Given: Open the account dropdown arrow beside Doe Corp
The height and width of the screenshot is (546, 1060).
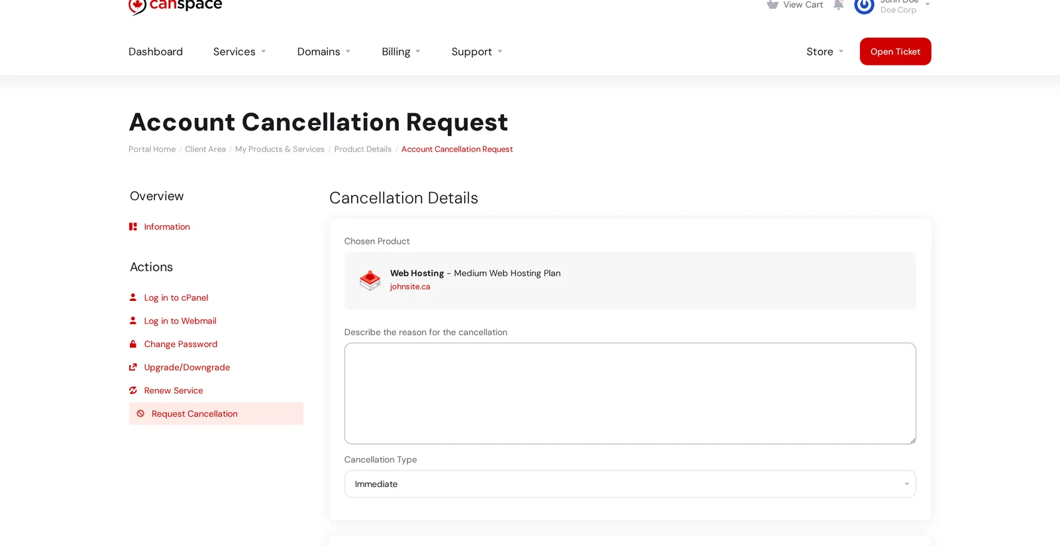Looking at the screenshot, I should (x=927, y=5).
